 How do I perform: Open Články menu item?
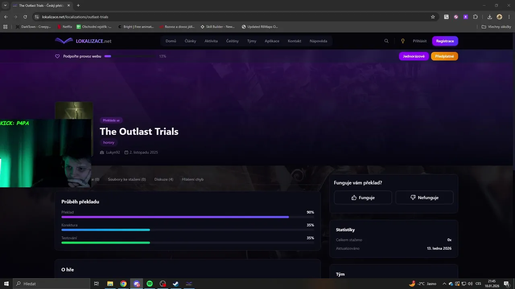190,41
